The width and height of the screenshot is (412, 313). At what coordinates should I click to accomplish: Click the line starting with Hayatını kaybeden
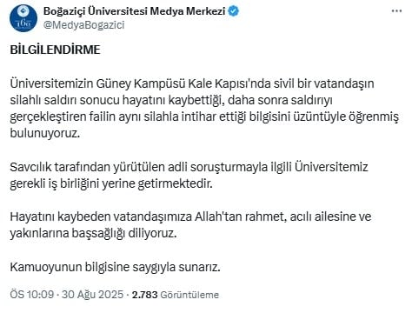point(190,216)
